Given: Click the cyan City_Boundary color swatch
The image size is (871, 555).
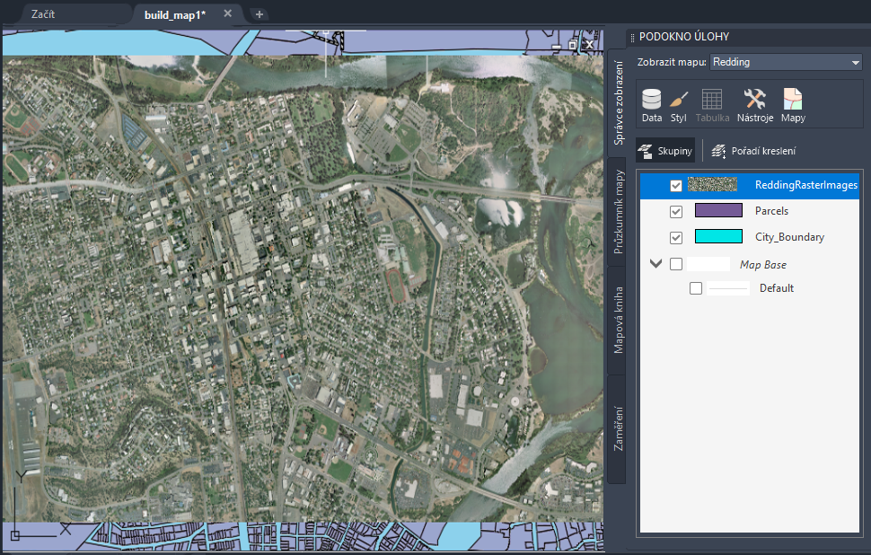Looking at the screenshot, I should [718, 236].
